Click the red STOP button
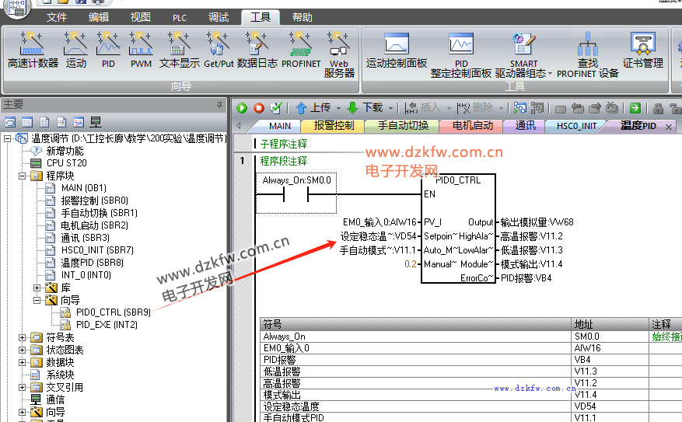This screenshot has height=422, width=682. pos(259,108)
